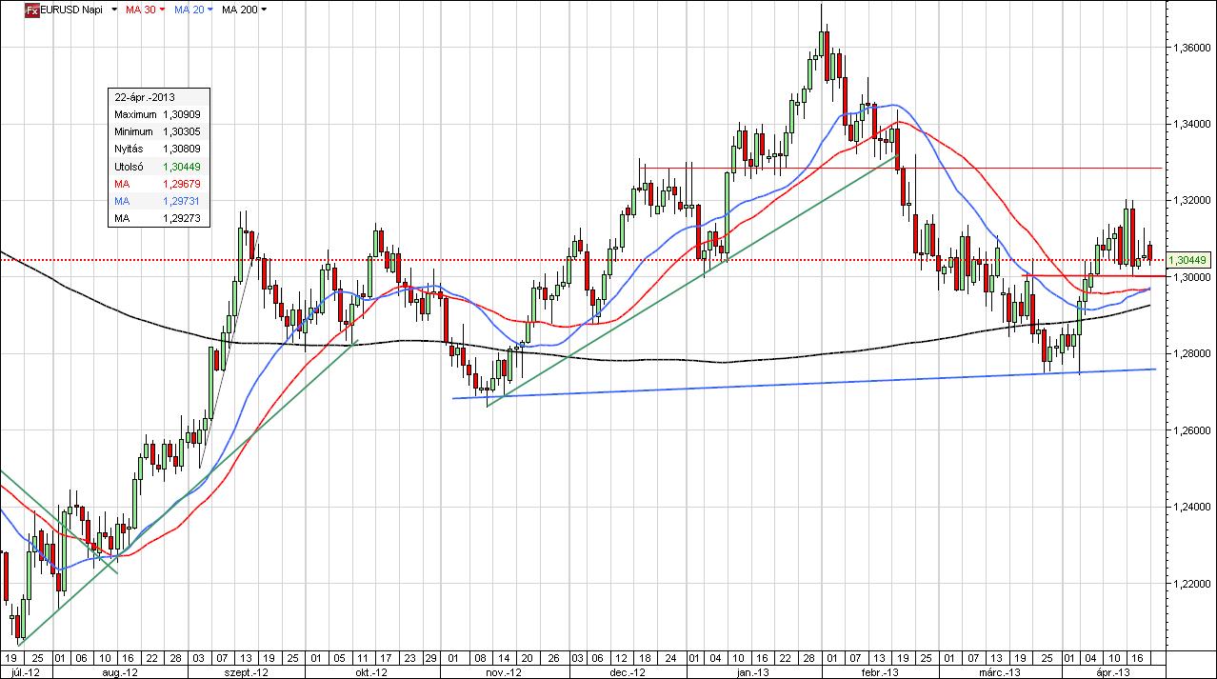The image size is (1217, 679).
Task: Click the szept.-12 month label
Action: pos(246,671)
